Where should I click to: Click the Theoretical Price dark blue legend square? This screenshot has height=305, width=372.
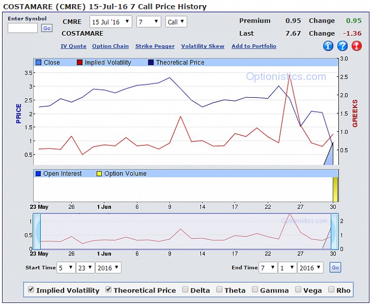[x=151, y=63]
